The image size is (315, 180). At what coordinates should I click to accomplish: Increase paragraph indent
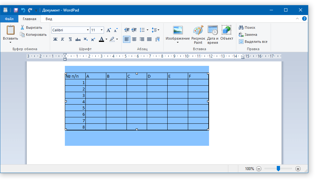[134, 30]
